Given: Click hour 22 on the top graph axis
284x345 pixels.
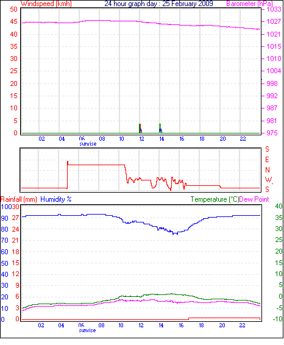Looking at the screenshot, I should click(243, 139).
